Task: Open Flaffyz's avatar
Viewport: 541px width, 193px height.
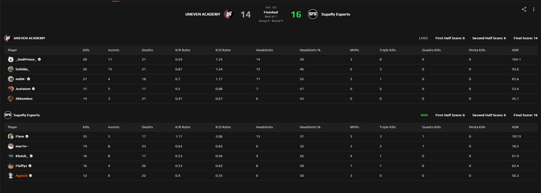Action: click(x=11, y=166)
